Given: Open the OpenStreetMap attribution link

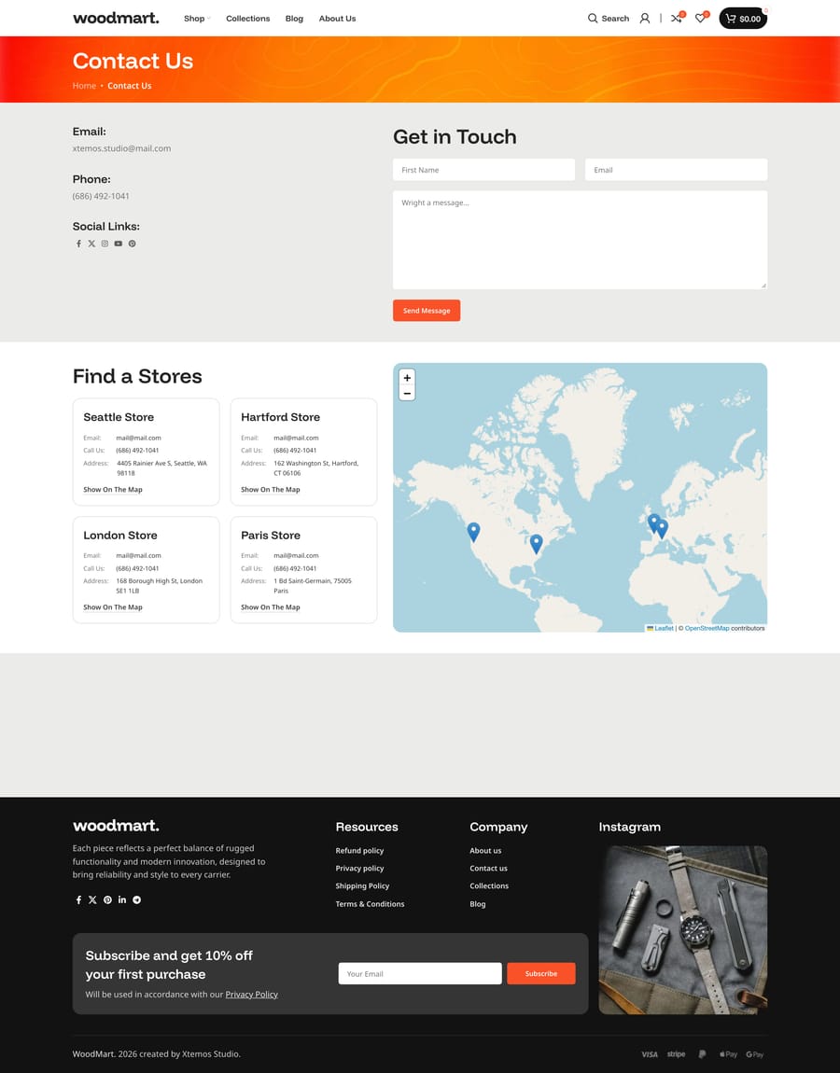Looking at the screenshot, I should tap(707, 628).
